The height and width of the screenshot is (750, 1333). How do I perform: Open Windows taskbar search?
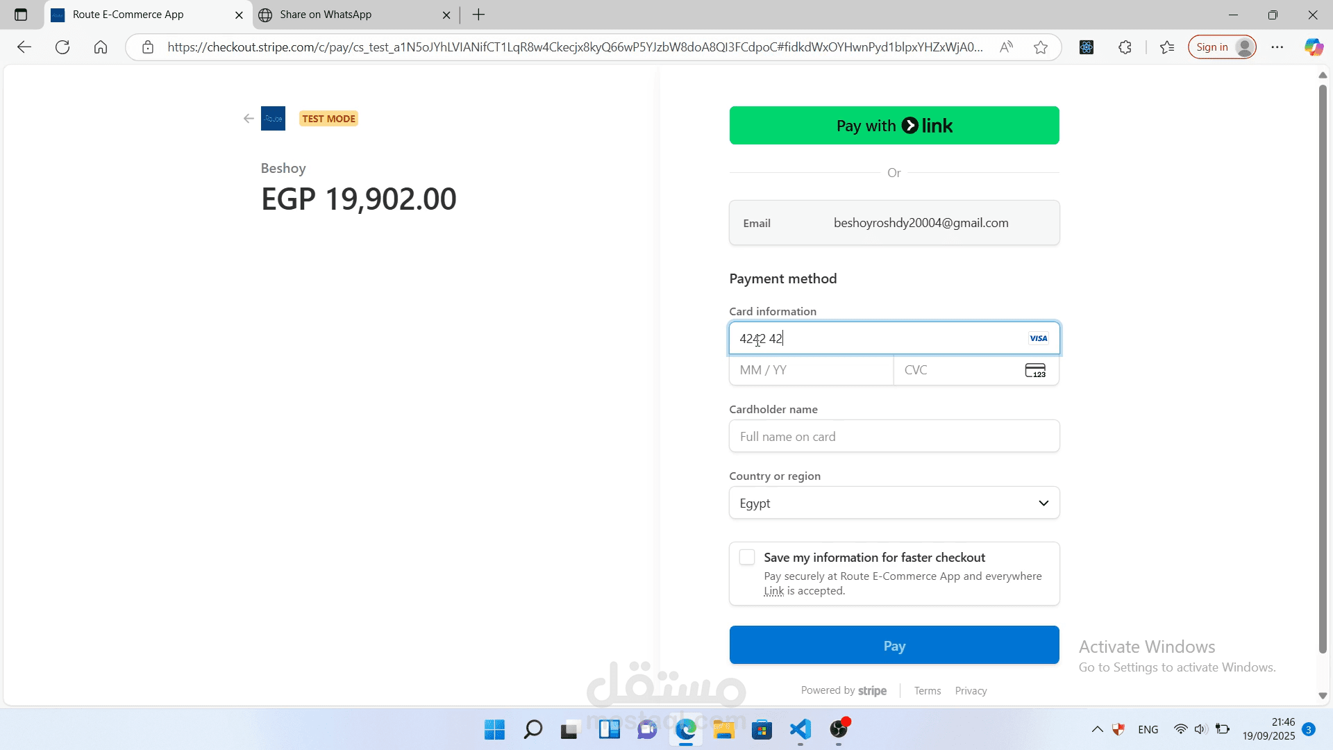[x=533, y=730]
